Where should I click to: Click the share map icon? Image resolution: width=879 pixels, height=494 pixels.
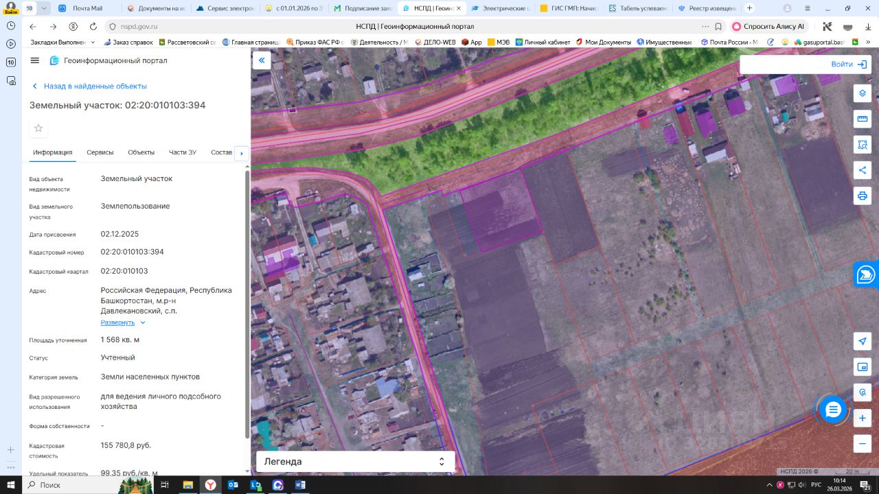(863, 170)
